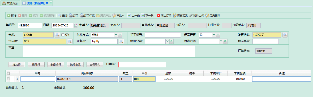Screen dimensions: 313x97
Task: Click the magnifier beside 供应商 field
Action: coord(70,41)
